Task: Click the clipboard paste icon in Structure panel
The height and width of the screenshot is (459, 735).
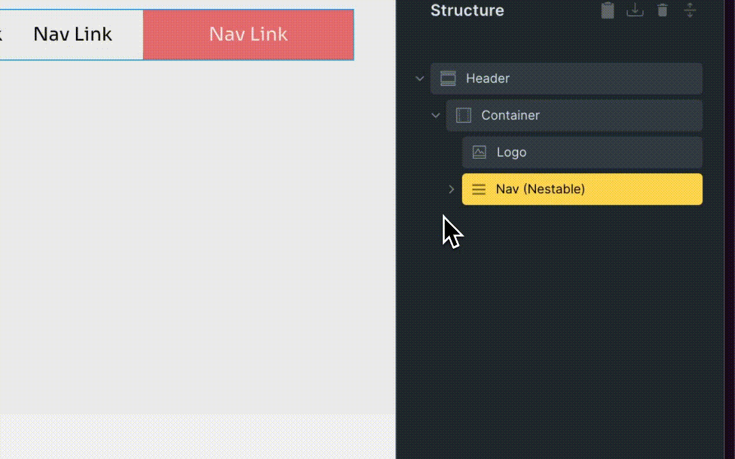Action: [x=607, y=10]
